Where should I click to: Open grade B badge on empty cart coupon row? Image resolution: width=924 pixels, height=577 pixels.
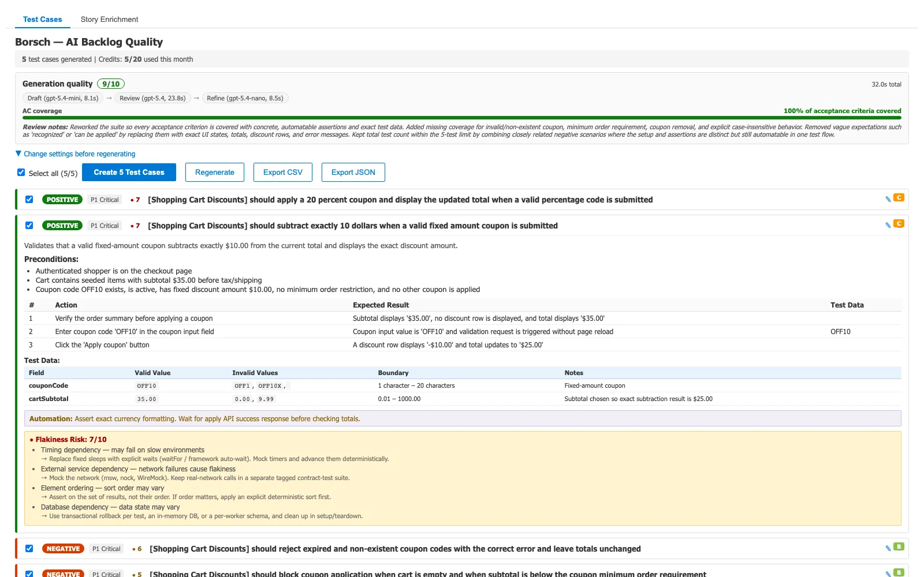coord(899,572)
